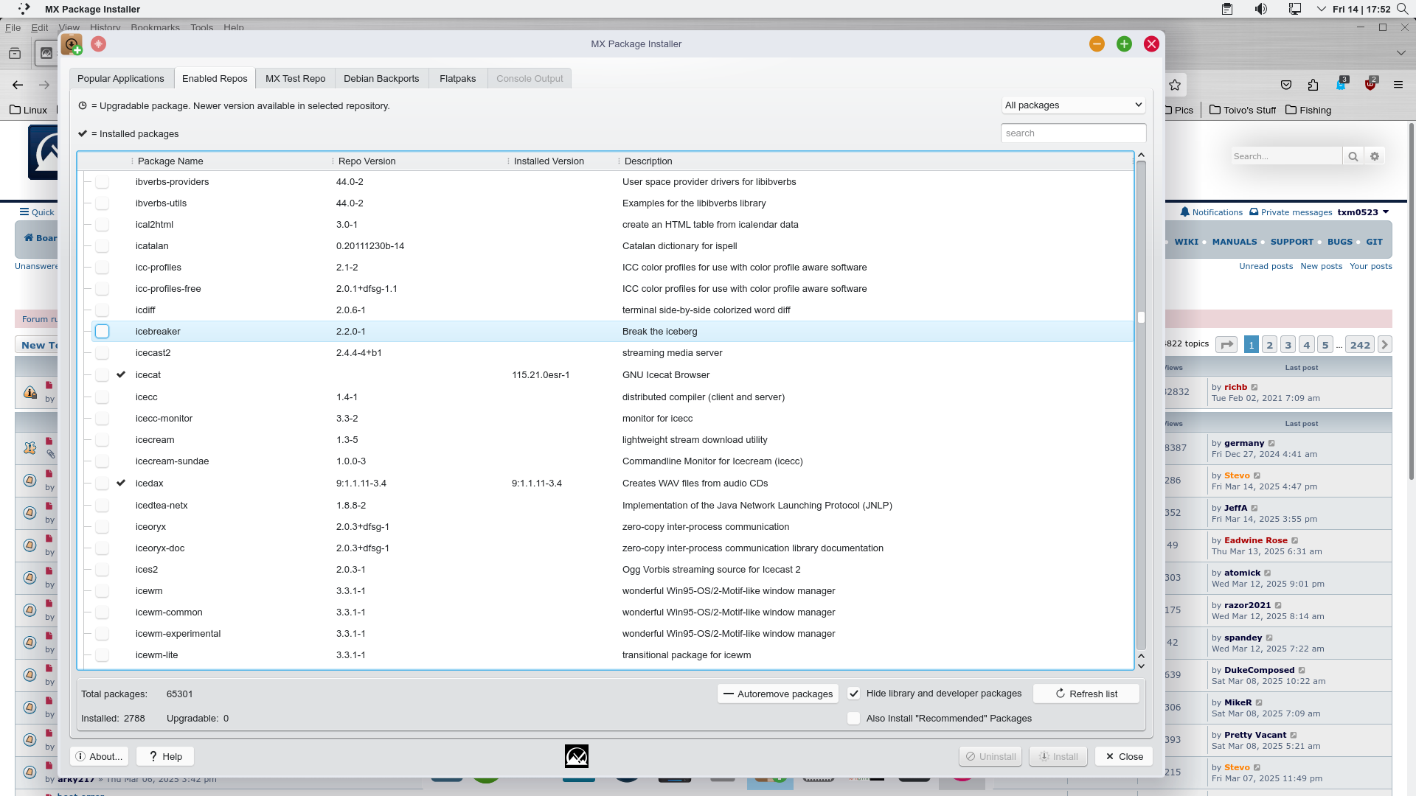Screen dimensions: 1416x796
Task: Switch to the Flatpaks tab
Action: pyautogui.click(x=457, y=78)
